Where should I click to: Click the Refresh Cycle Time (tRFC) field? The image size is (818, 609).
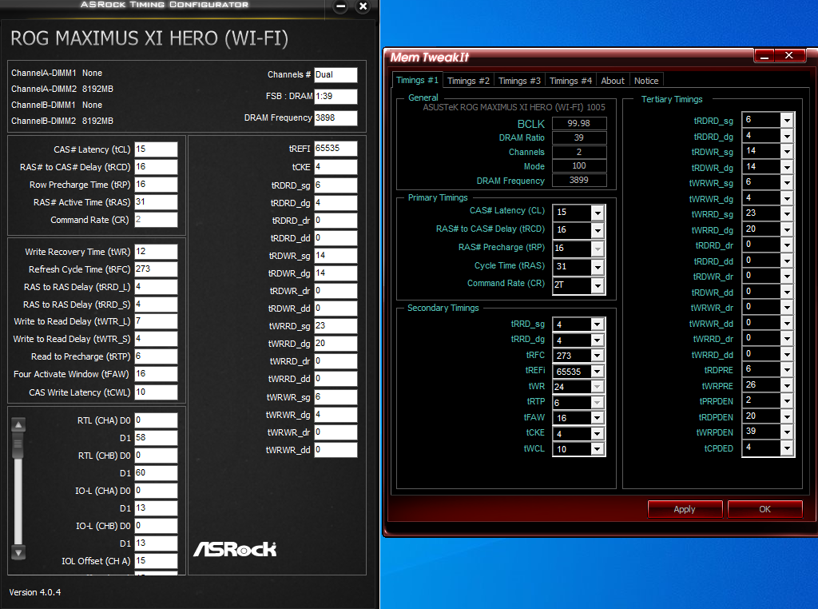click(x=156, y=269)
